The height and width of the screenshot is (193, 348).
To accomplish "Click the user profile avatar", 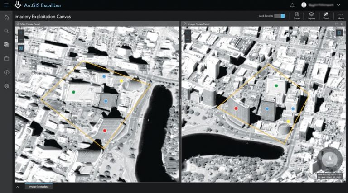I will 304,5.
